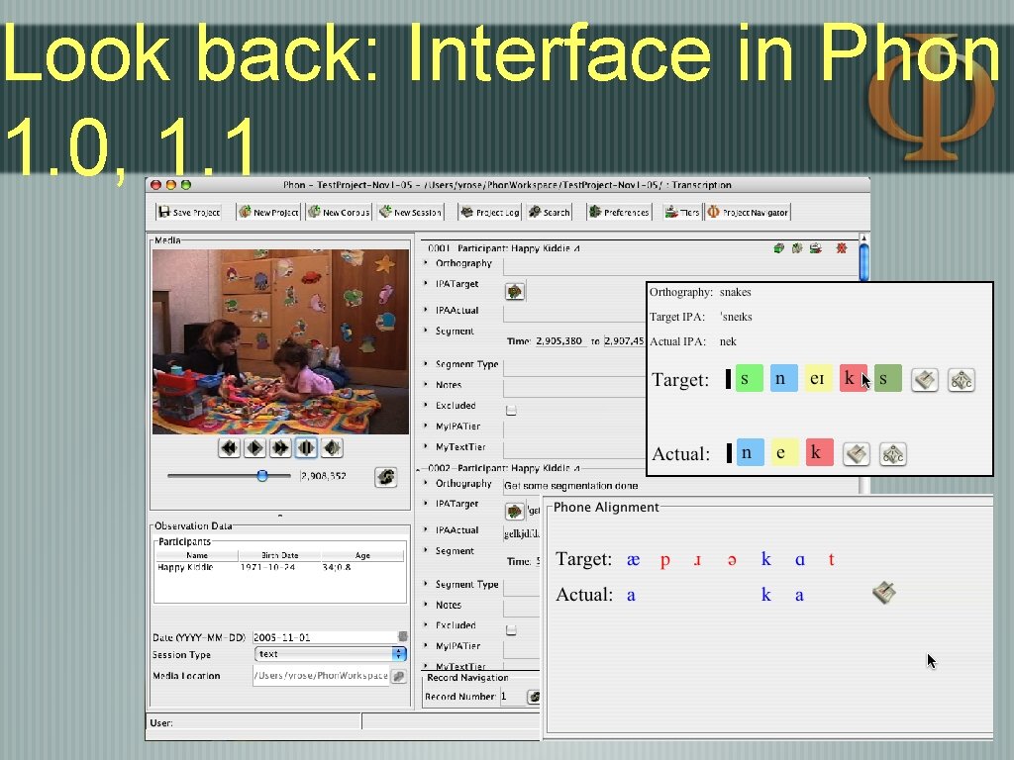Click the last media control button after pause
Viewport: 1014px width, 760px height.
pyautogui.click(x=332, y=448)
